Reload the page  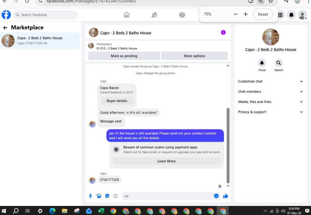pos(27,1)
